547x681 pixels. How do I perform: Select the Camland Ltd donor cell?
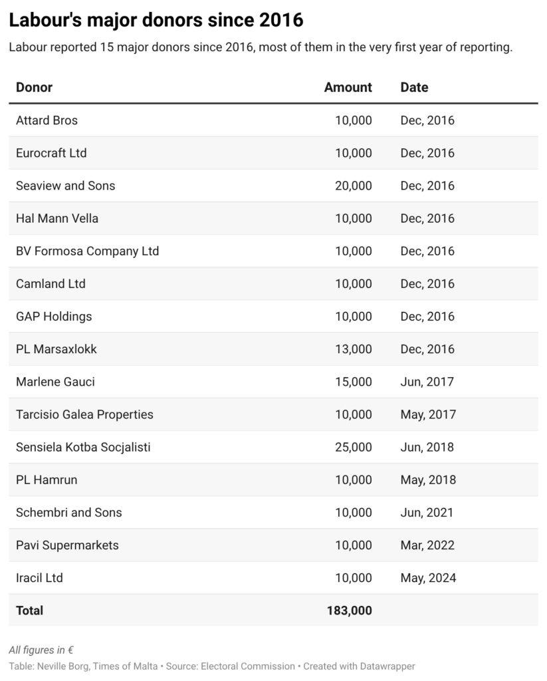pyautogui.click(x=51, y=283)
